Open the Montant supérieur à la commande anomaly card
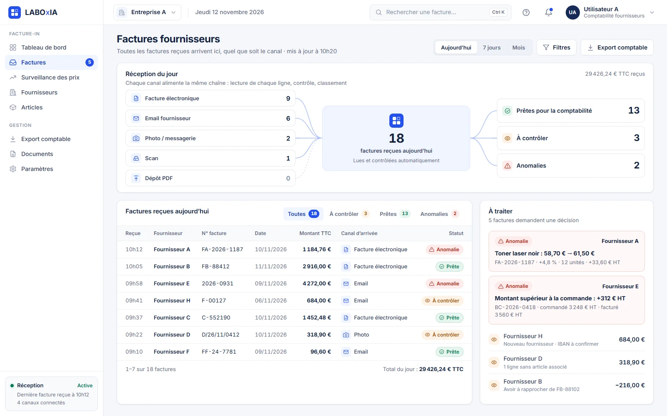667x416 pixels. coord(567,300)
